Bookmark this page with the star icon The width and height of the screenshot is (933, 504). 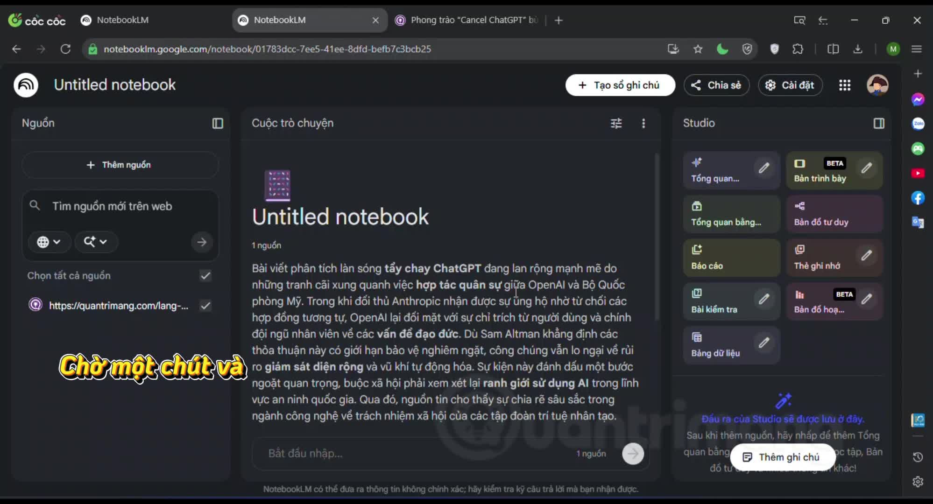point(698,49)
